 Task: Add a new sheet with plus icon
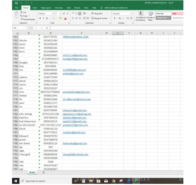[x=44, y=172]
